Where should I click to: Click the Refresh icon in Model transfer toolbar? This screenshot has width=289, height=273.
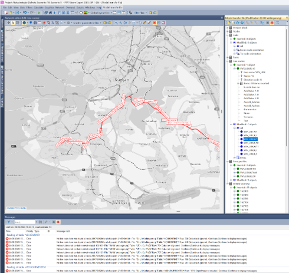[x=238, y=23]
